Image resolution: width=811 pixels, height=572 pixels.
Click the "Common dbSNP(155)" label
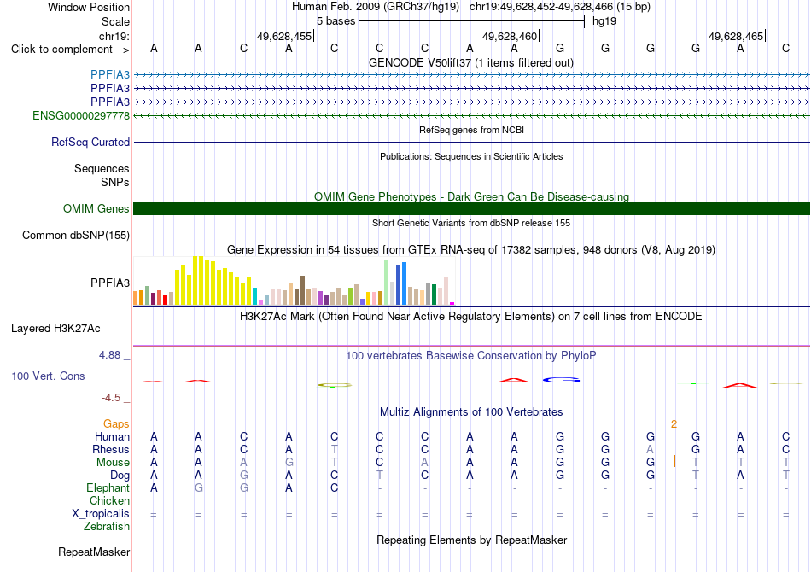tap(75, 236)
